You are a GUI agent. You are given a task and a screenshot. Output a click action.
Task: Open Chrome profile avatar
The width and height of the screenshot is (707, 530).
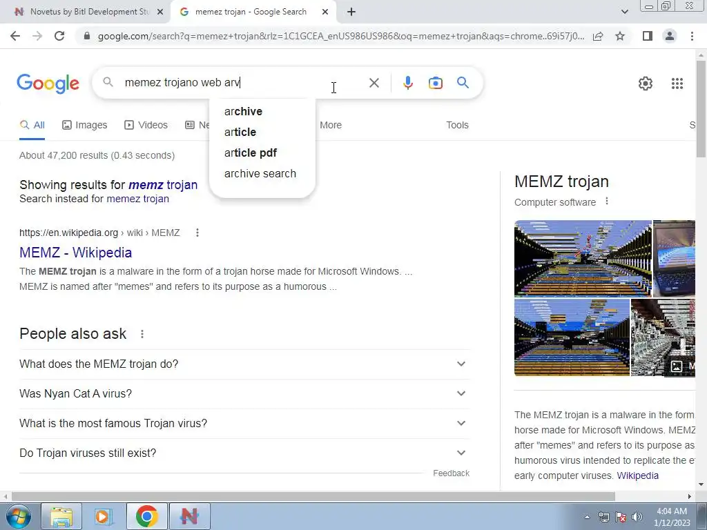click(670, 36)
